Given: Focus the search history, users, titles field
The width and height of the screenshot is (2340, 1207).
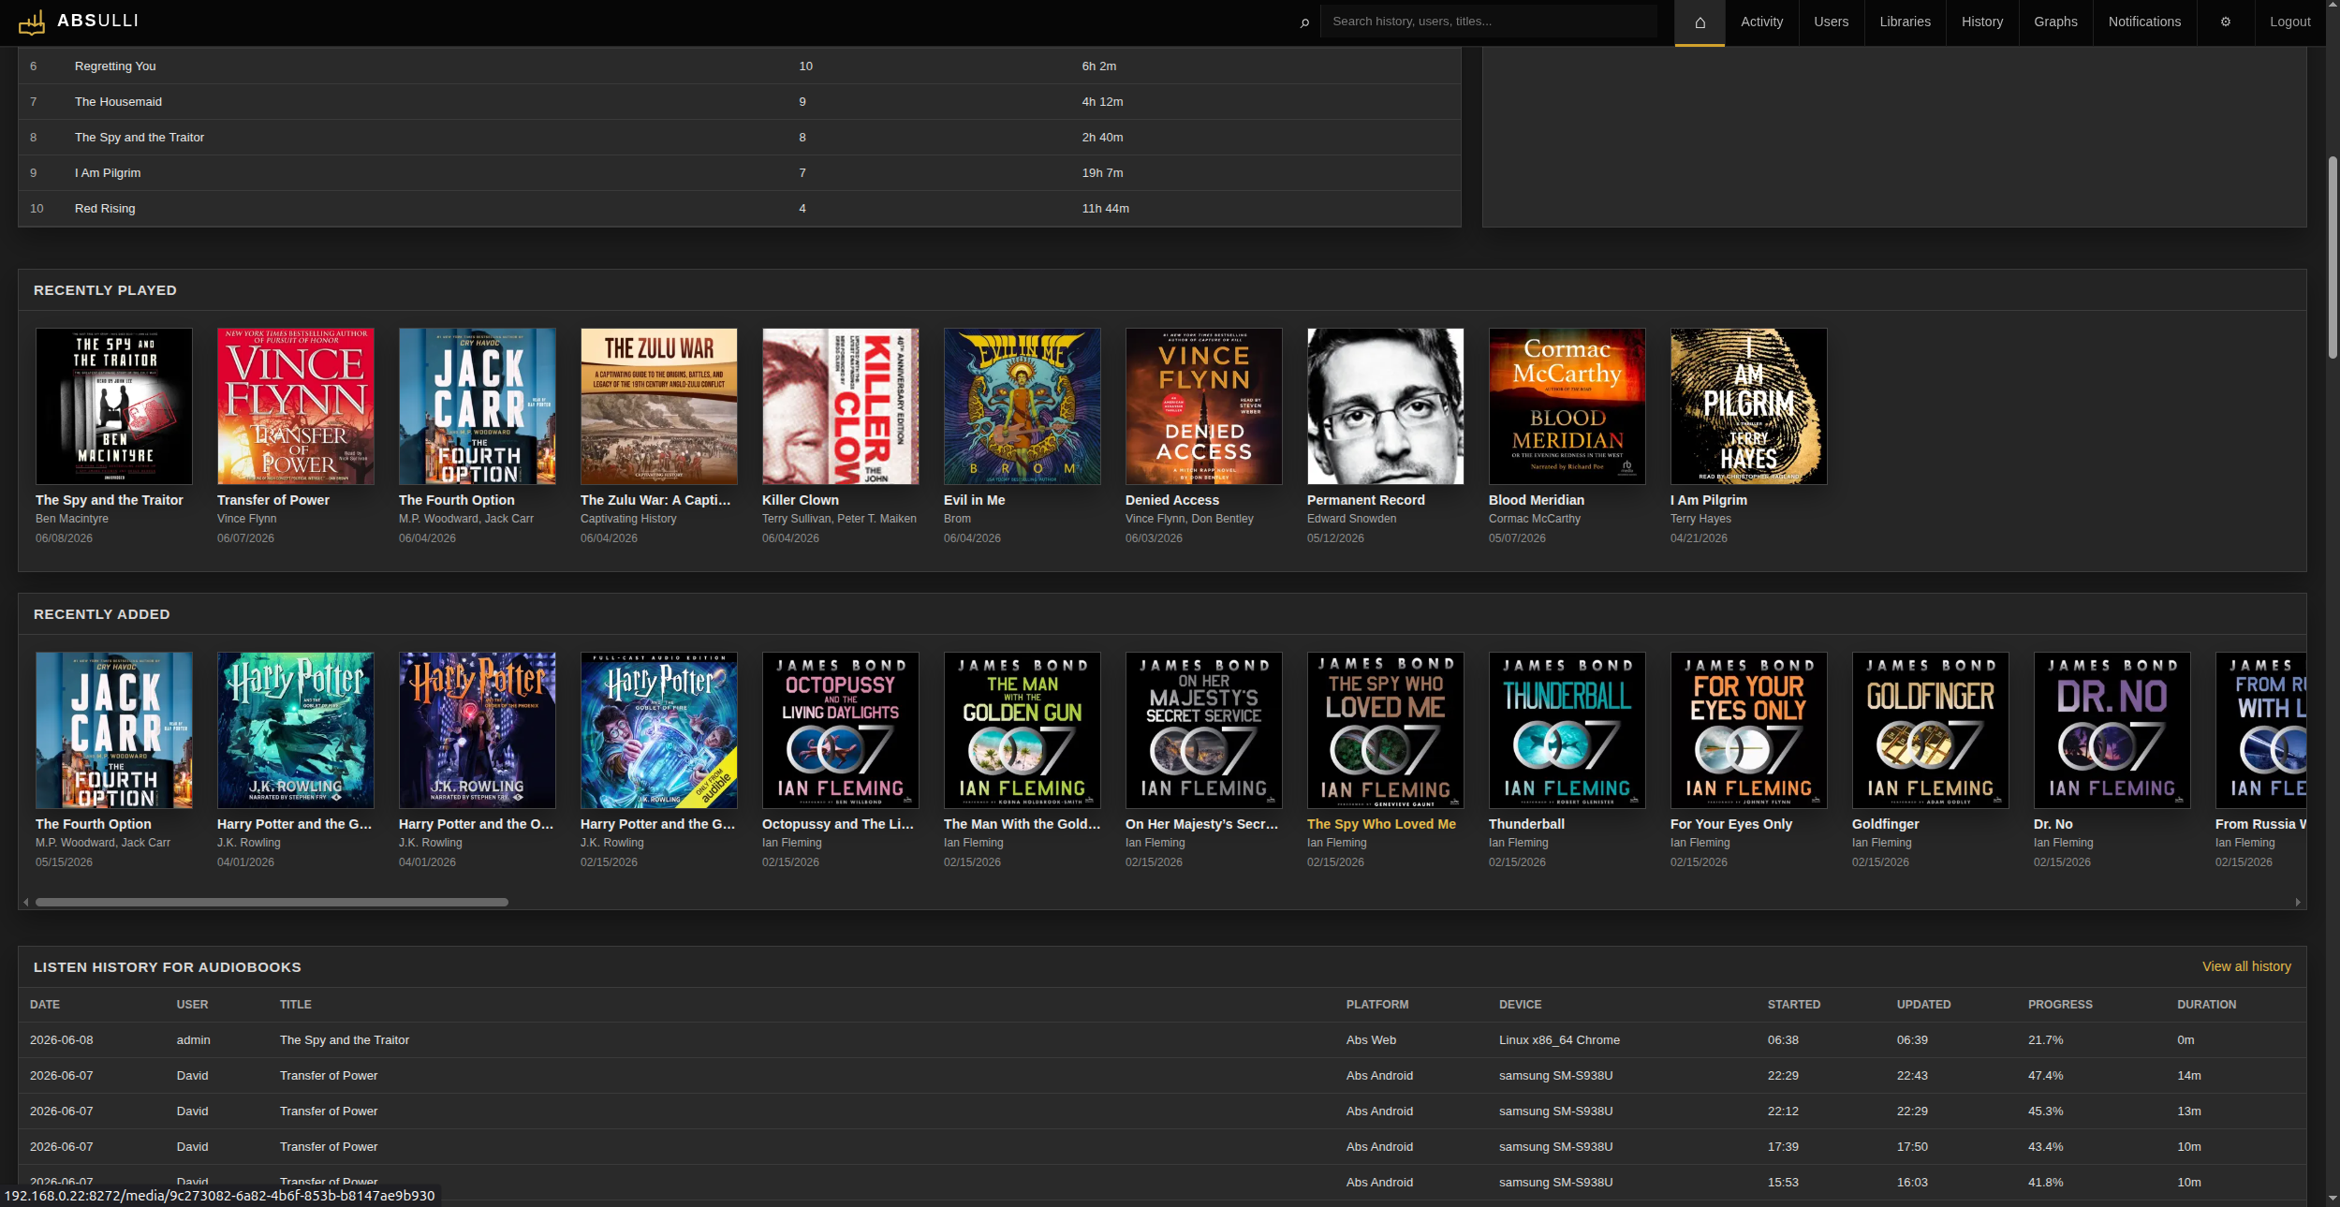Looking at the screenshot, I should point(1489,22).
